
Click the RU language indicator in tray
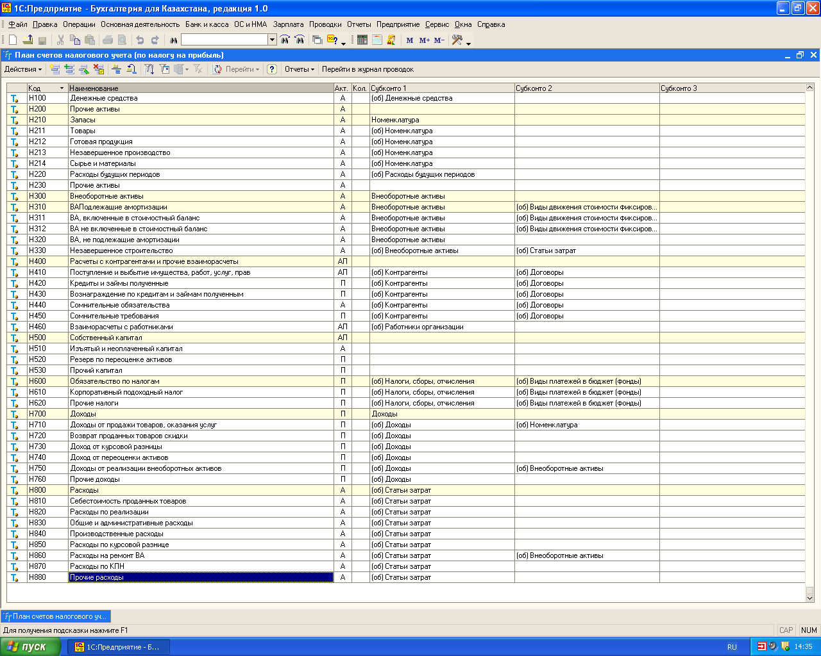(x=732, y=647)
